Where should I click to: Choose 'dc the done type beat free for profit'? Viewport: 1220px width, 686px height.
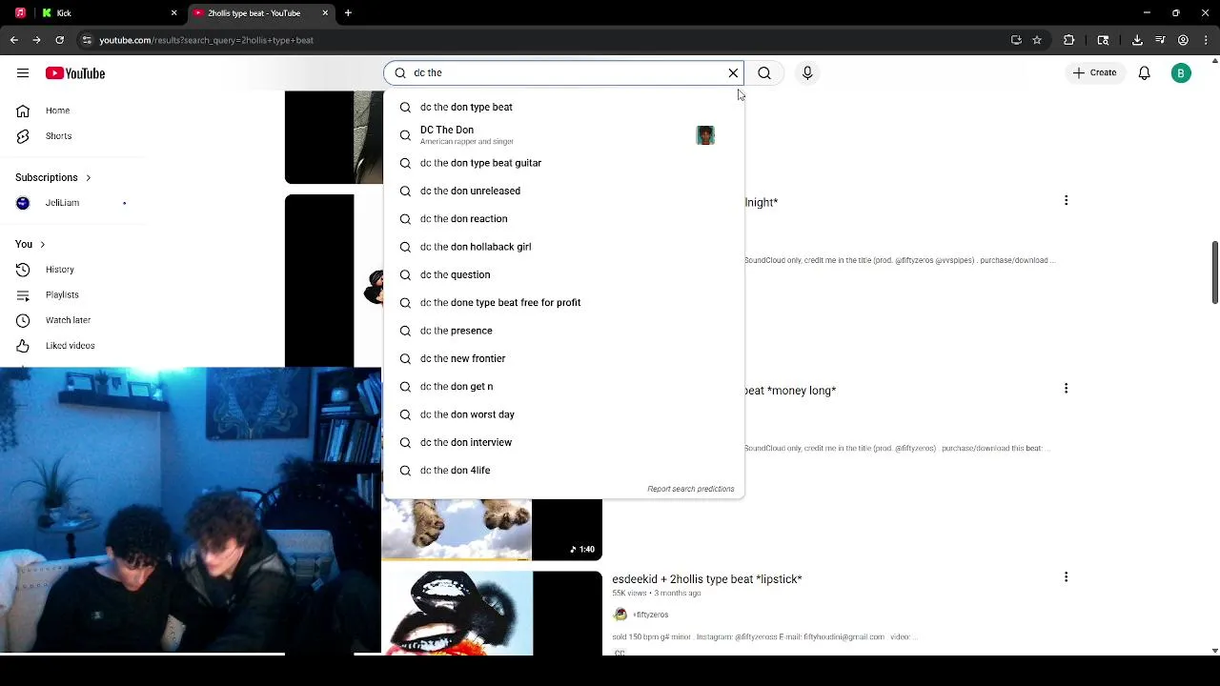(563, 303)
